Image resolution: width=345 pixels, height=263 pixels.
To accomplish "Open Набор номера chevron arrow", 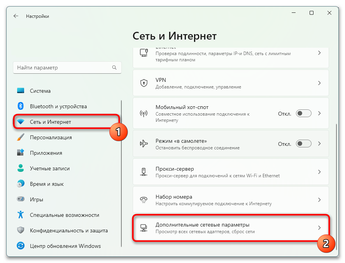I will pyautogui.click(x=319, y=200).
